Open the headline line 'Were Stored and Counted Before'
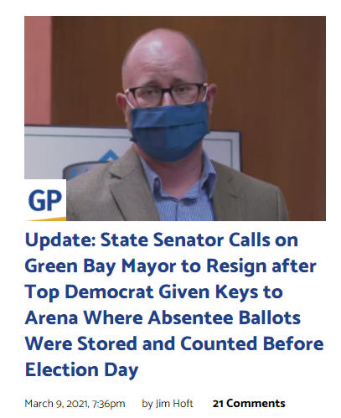The height and width of the screenshot is (418, 341). [174, 343]
